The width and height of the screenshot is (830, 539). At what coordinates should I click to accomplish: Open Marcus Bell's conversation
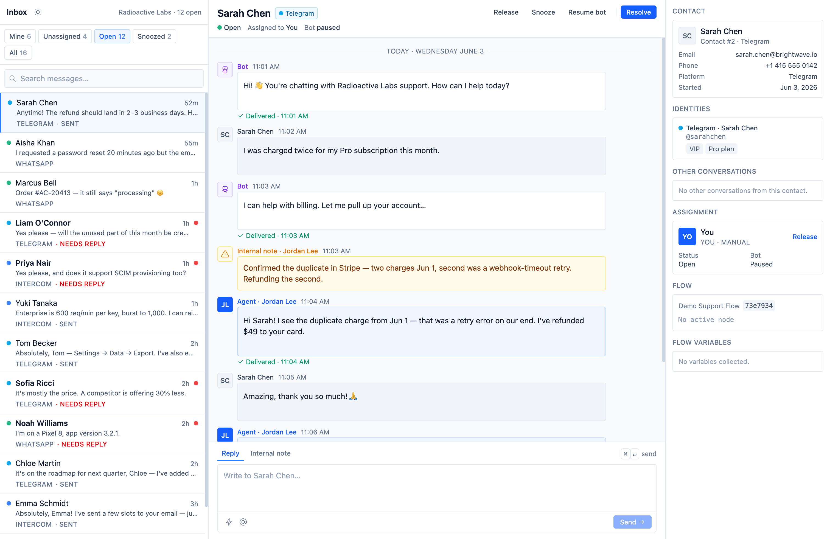pyautogui.click(x=103, y=193)
